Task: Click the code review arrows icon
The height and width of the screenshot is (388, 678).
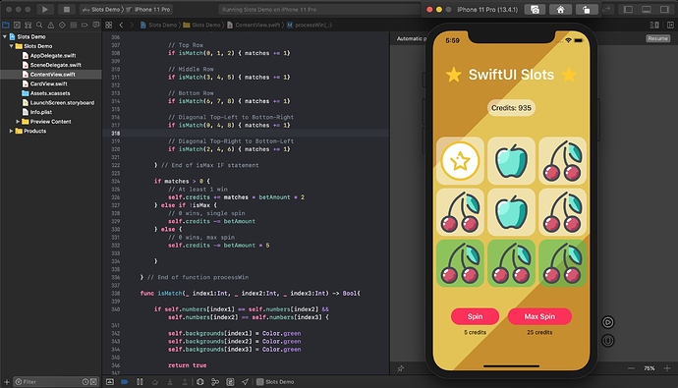Action: pyautogui.click(x=607, y=9)
